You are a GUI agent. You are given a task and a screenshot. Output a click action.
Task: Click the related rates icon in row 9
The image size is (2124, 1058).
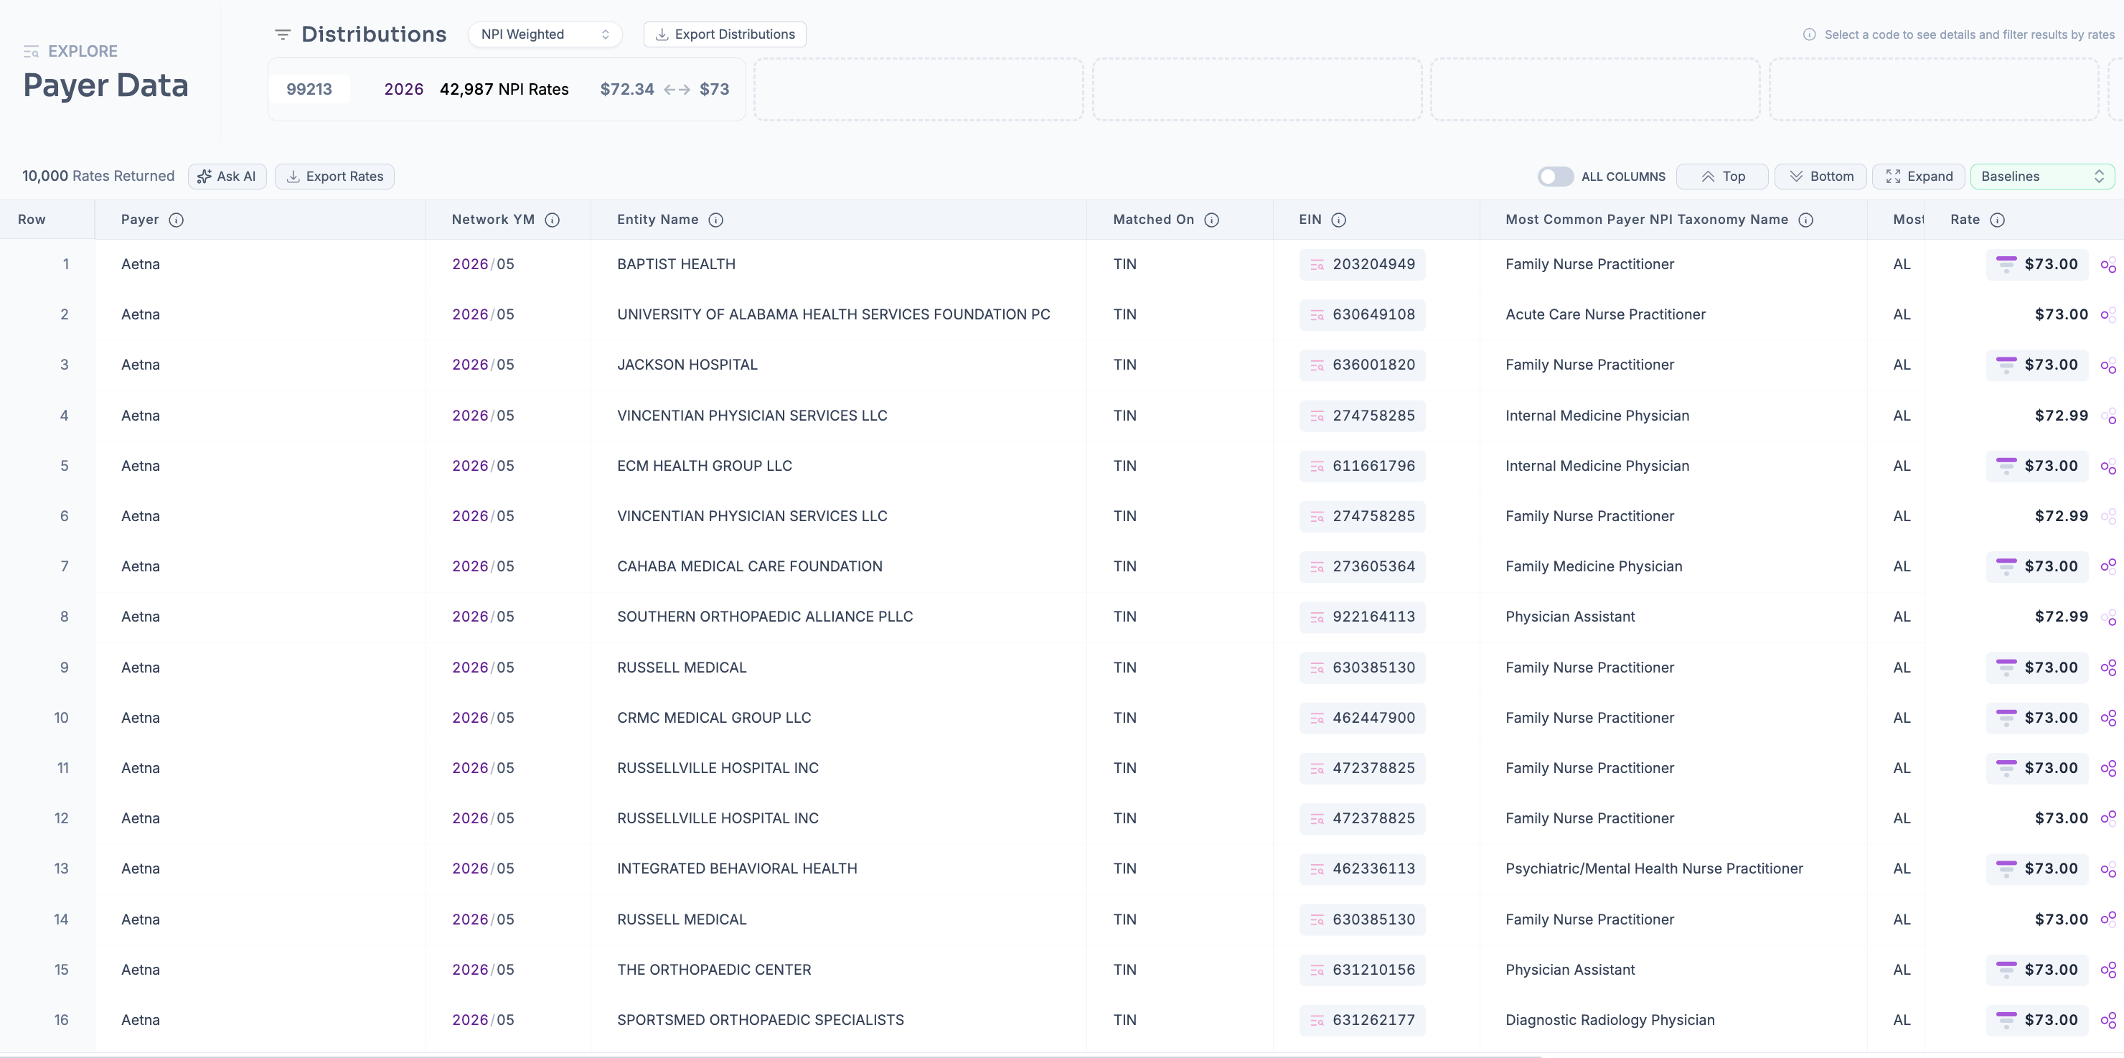pyautogui.click(x=2108, y=668)
